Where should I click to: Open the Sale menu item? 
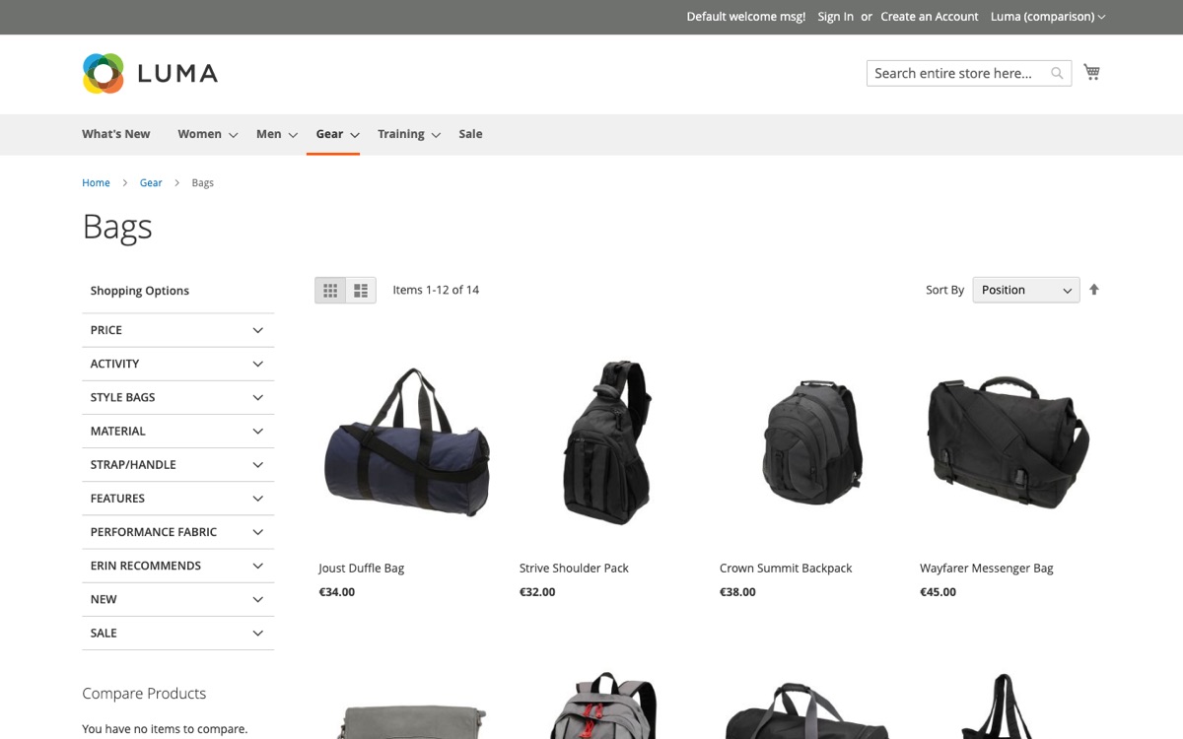(470, 134)
